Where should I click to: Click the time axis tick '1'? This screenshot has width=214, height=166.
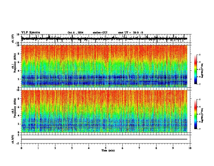pos(38,148)
